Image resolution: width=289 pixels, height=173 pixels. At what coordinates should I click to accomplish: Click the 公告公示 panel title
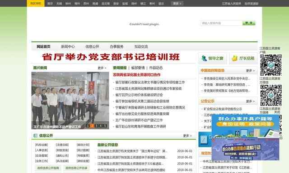coord(208,101)
